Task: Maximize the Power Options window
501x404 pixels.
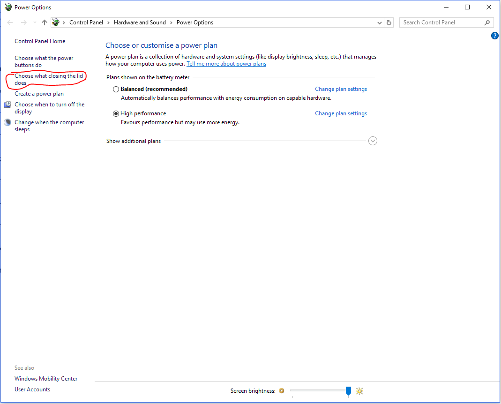Action: [467, 7]
